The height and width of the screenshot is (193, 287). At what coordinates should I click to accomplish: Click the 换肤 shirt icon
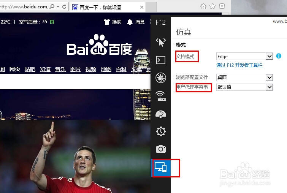pos(107,22)
